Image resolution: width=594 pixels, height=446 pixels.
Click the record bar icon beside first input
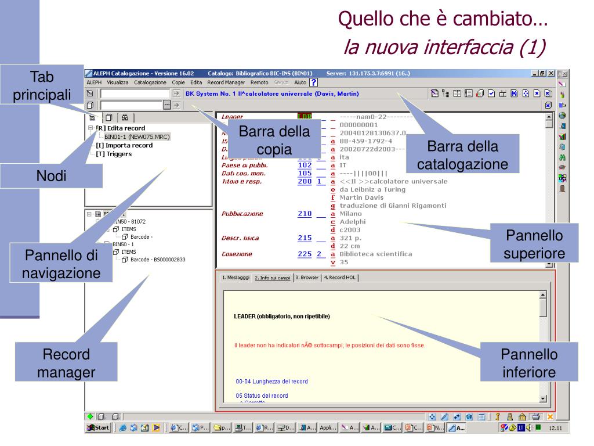coord(90,93)
